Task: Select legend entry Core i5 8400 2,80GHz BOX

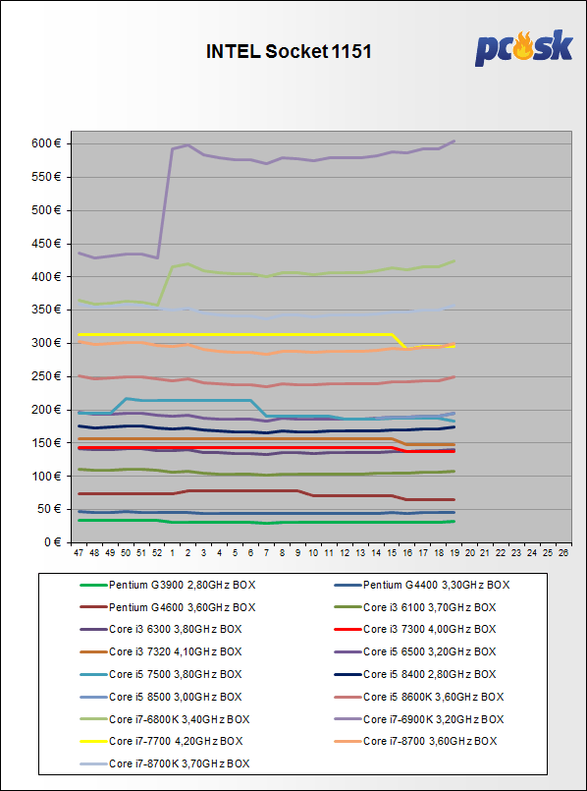Action: (415, 674)
